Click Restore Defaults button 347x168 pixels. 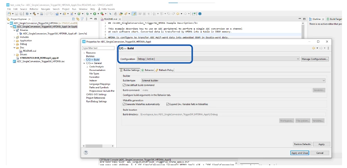point(302,144)
